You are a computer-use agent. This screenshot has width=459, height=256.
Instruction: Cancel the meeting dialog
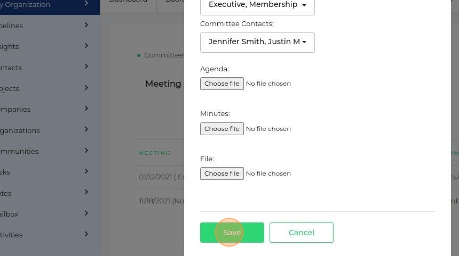[x=301, y=233]
